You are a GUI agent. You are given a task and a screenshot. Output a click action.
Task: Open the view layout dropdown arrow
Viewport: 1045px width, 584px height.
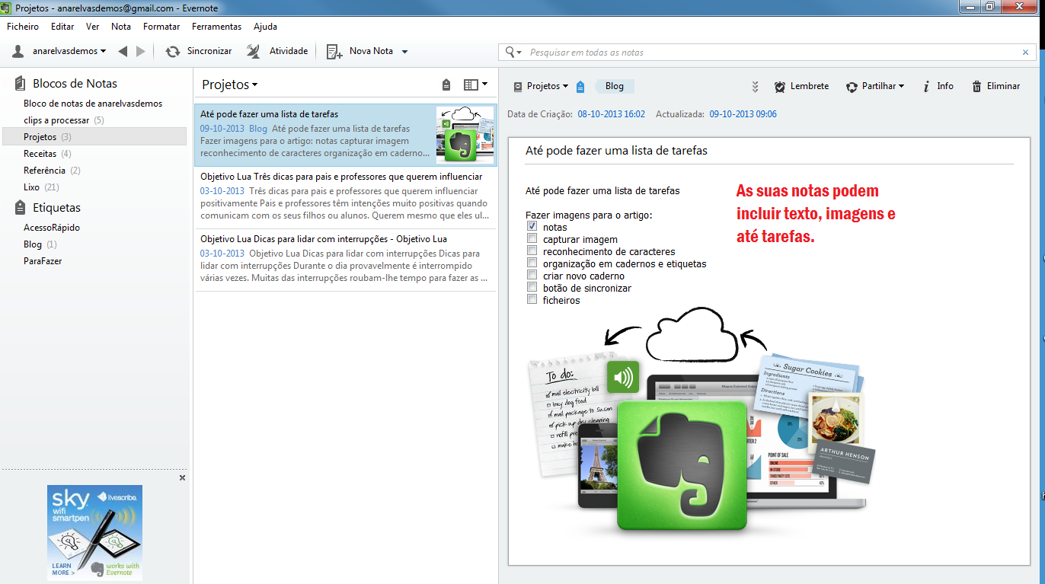pyautogui.click(x=484, y=85)
